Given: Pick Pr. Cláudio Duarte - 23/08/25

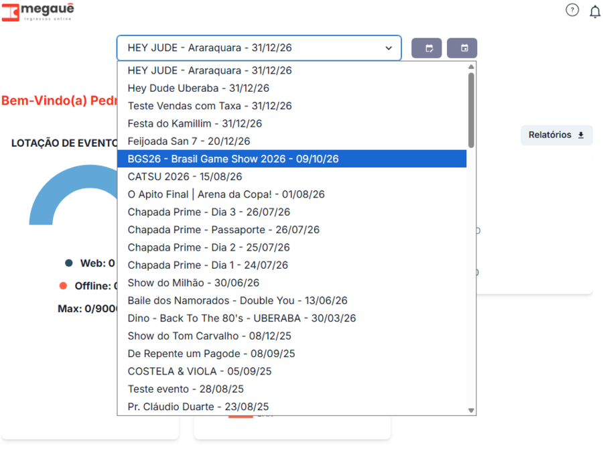Looking at the screenshot, I should [x=292, y=406].
